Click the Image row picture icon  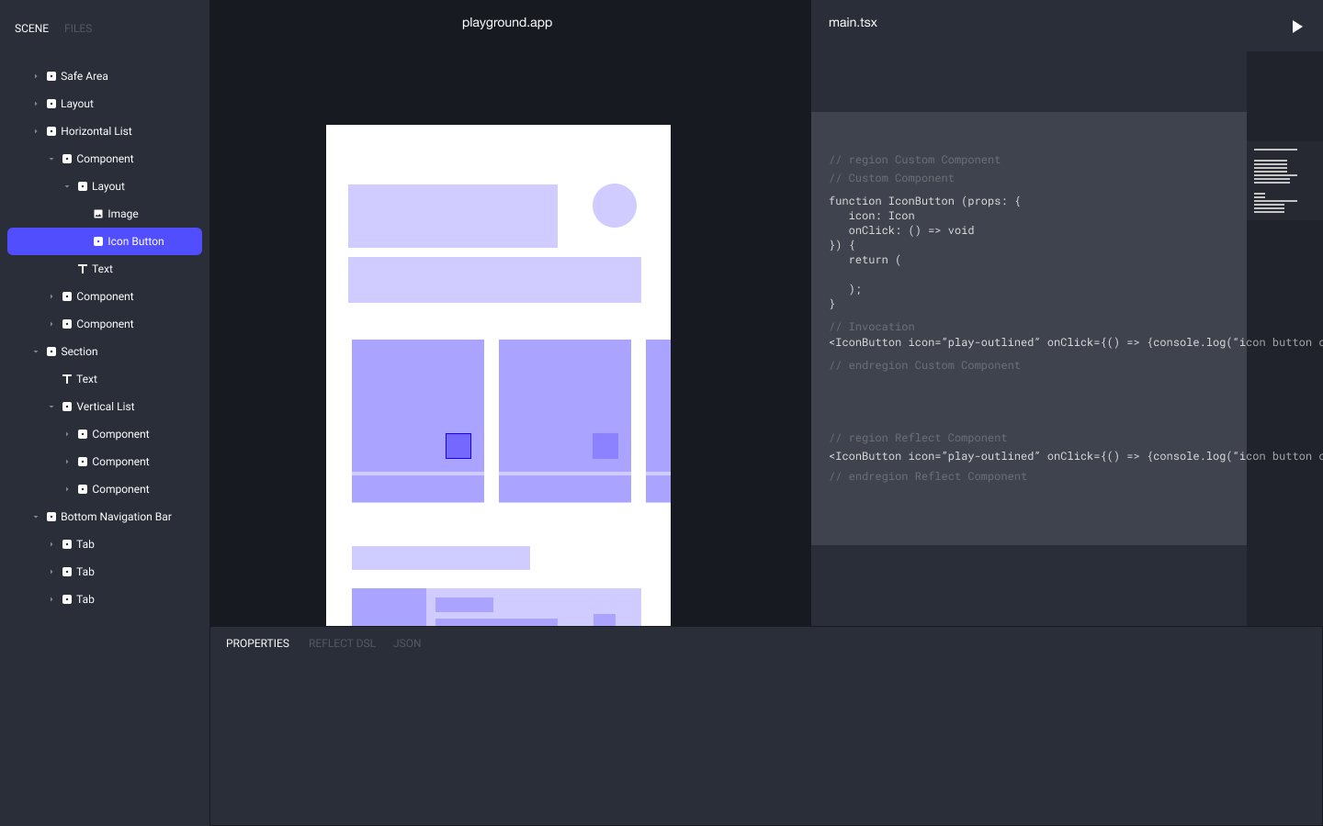[98, 214]
